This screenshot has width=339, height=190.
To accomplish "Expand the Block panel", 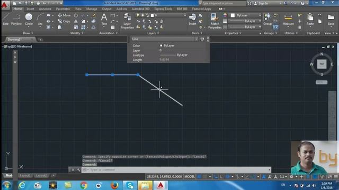I will point(197,33).
